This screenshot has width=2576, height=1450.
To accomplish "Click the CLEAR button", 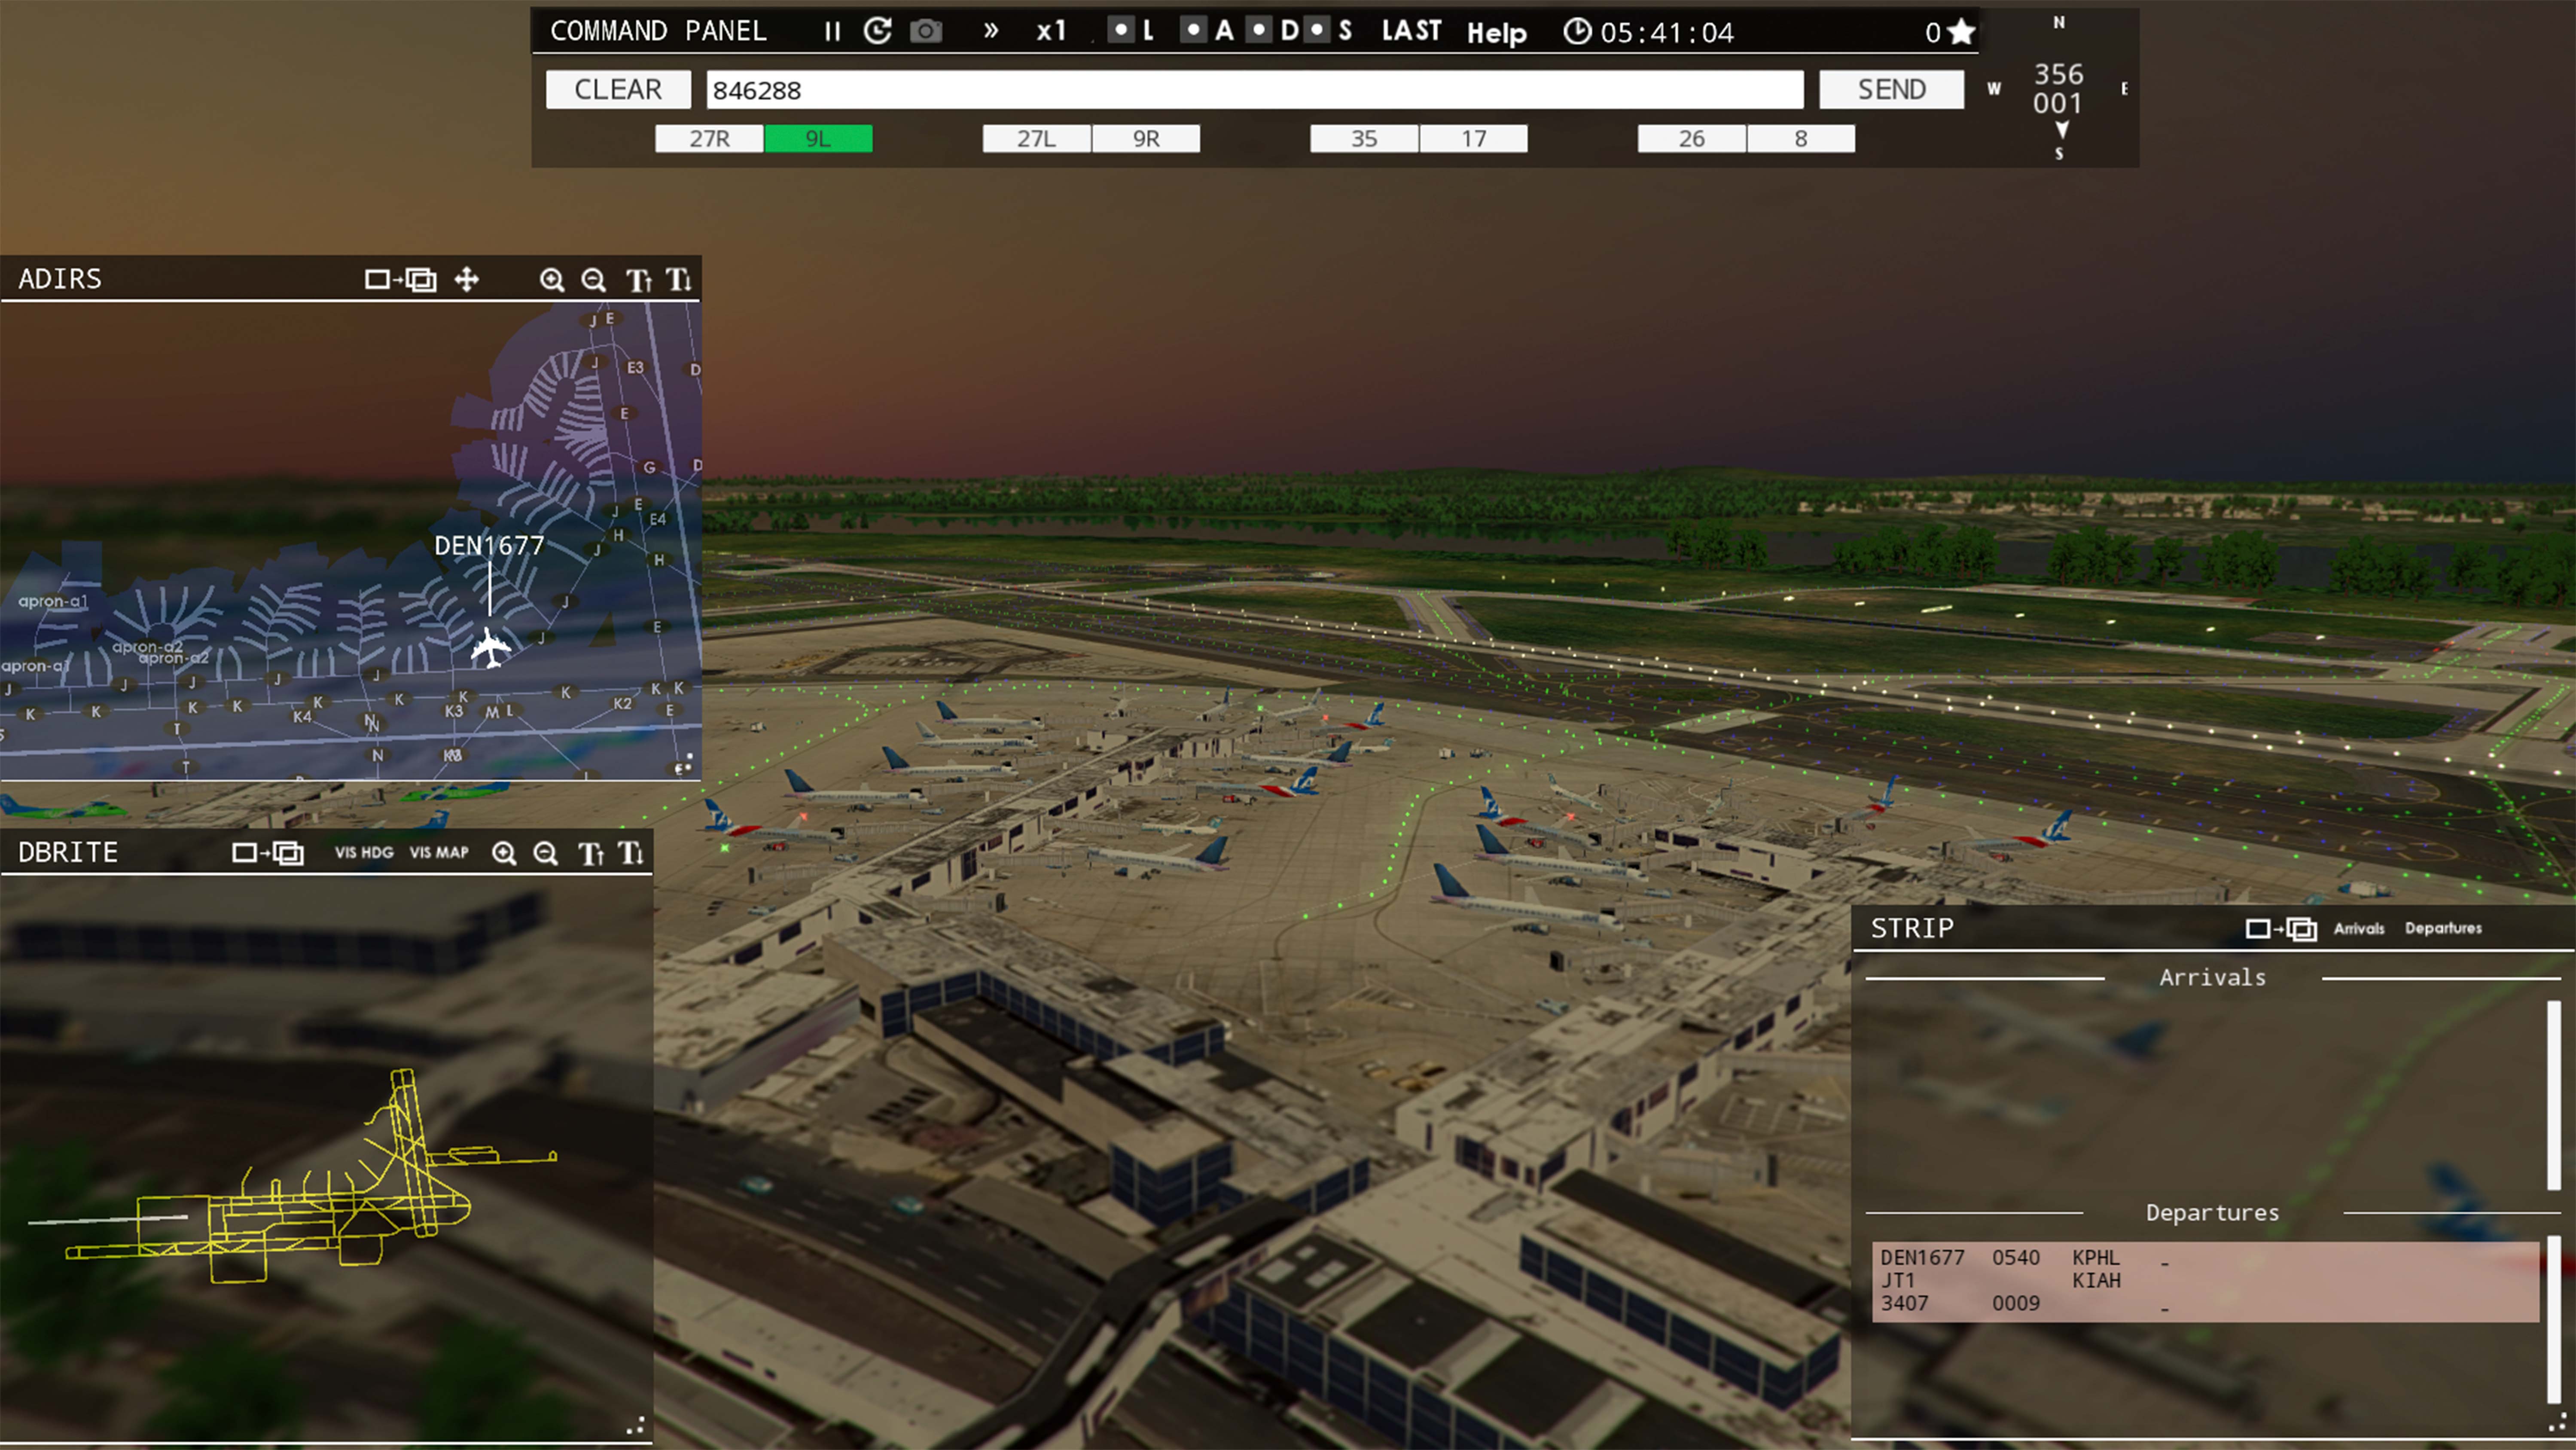I will pos(618,90).
